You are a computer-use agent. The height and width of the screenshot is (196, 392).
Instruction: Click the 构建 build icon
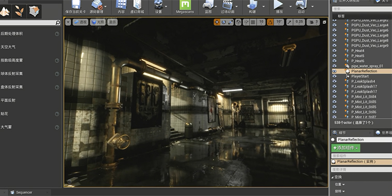click(252, 4)
